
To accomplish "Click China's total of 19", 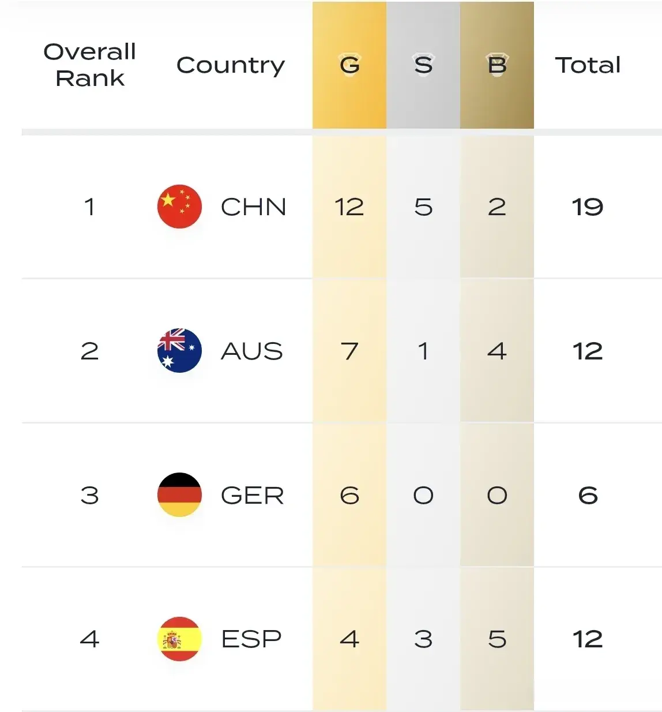I will click(x=588, y=207).
